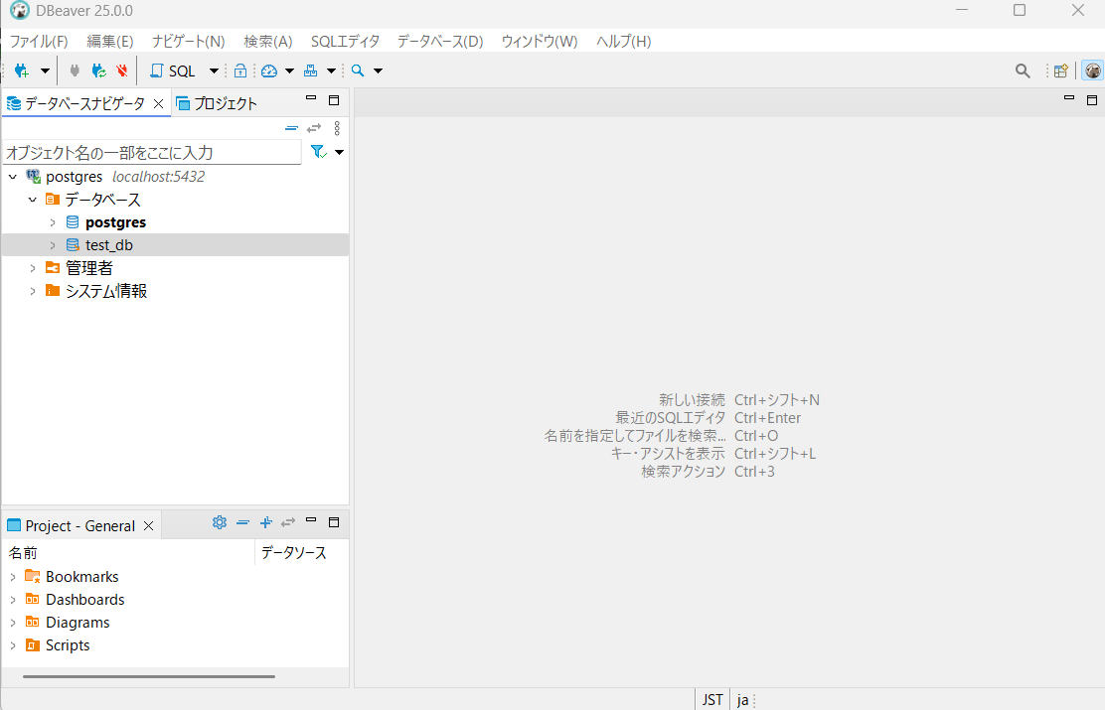Click the gear icon in Project panel
1105x710 pixels.
point(220,522)
